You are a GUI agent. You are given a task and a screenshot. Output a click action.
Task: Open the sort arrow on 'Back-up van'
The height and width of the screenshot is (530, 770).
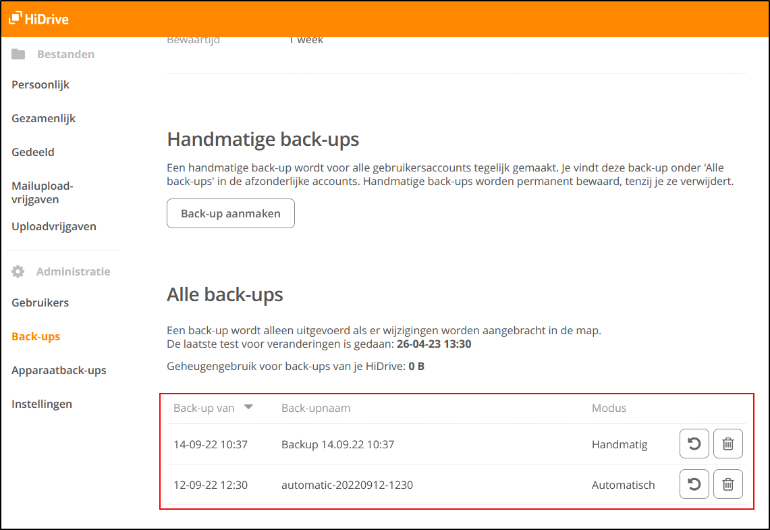[x=249, y=407]
